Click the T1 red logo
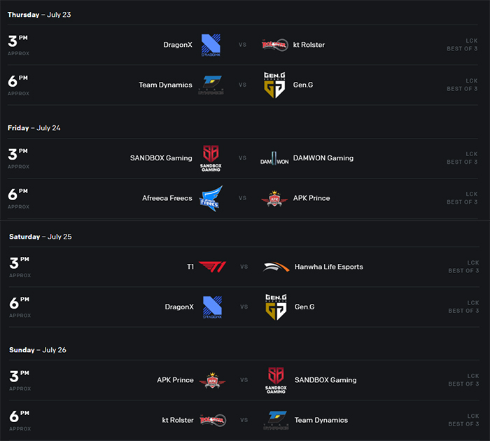 coord(213,267)
